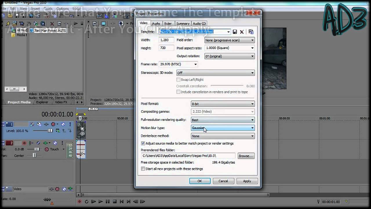
Task: Click OK in Project Properties
Action: coord(200,181)
